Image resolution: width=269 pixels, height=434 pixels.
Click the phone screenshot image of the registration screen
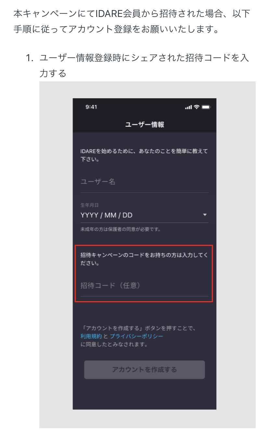[x=145, y=254]
